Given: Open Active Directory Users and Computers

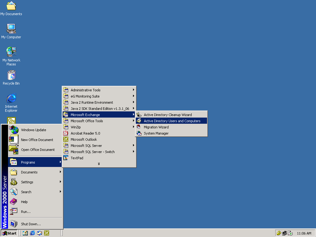Looking at the screenshot, I should pyautogui.click(x=171, y=121).
